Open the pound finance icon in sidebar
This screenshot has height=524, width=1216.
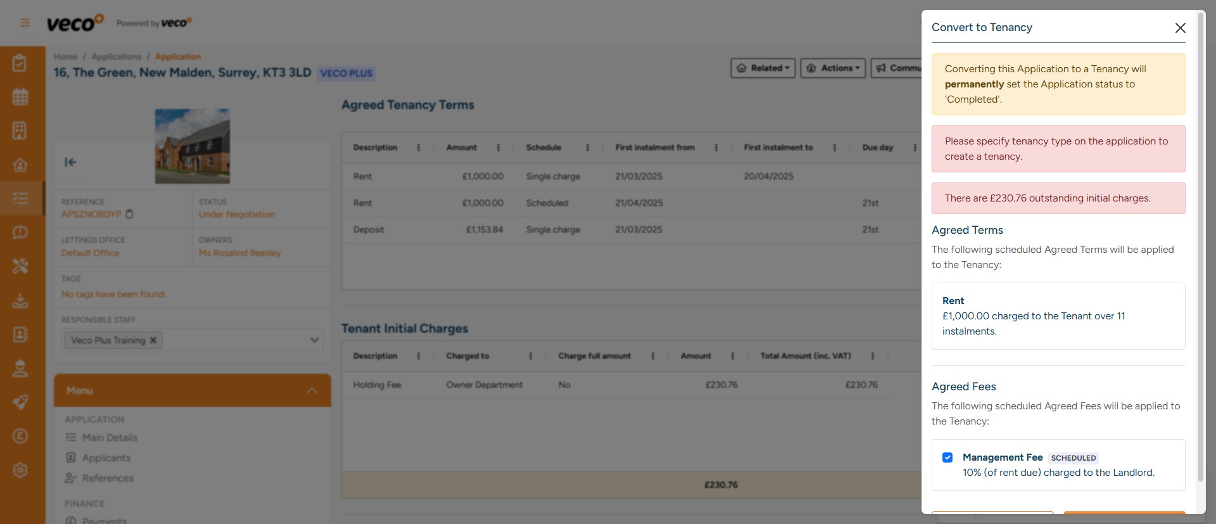(20, 436)
